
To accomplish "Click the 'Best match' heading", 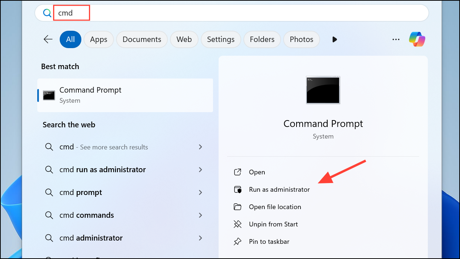I will pyautogui.click(x=60, y=67).
